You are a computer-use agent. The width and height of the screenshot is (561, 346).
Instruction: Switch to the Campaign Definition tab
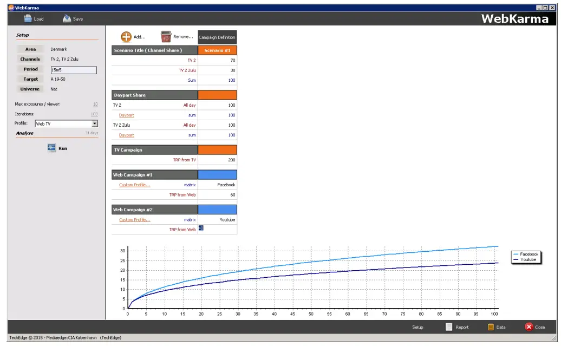(216, 37)
